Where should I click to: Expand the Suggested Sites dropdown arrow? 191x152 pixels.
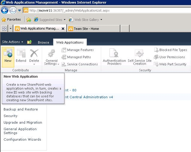65,20
